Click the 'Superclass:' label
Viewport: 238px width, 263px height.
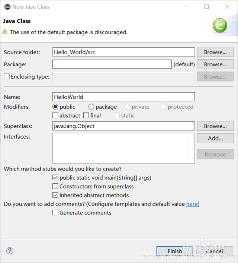(x=18, y=126)
